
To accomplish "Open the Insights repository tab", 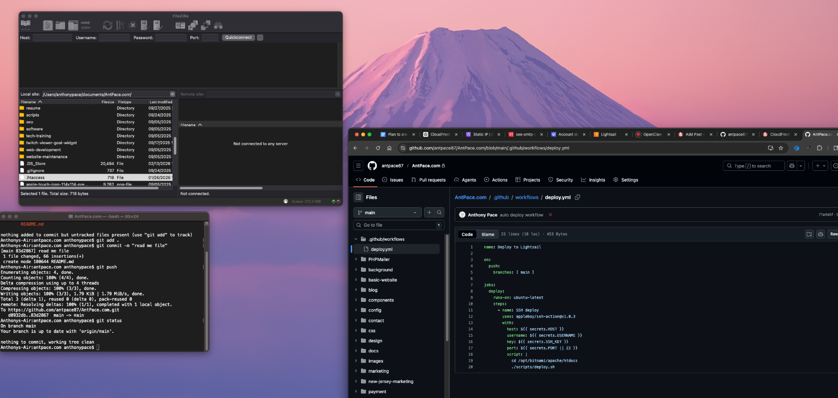I will click(593, 180).
